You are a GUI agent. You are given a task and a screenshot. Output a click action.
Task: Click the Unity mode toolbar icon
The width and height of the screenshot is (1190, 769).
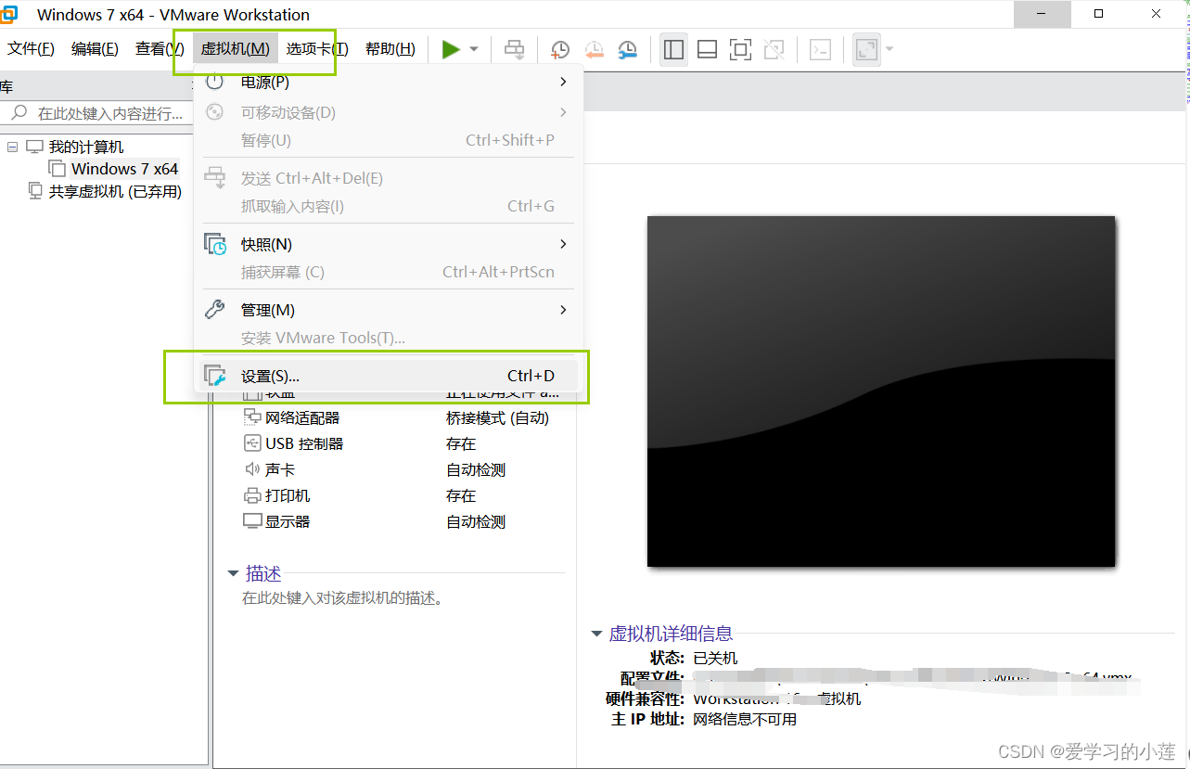[x=774, y=49]
